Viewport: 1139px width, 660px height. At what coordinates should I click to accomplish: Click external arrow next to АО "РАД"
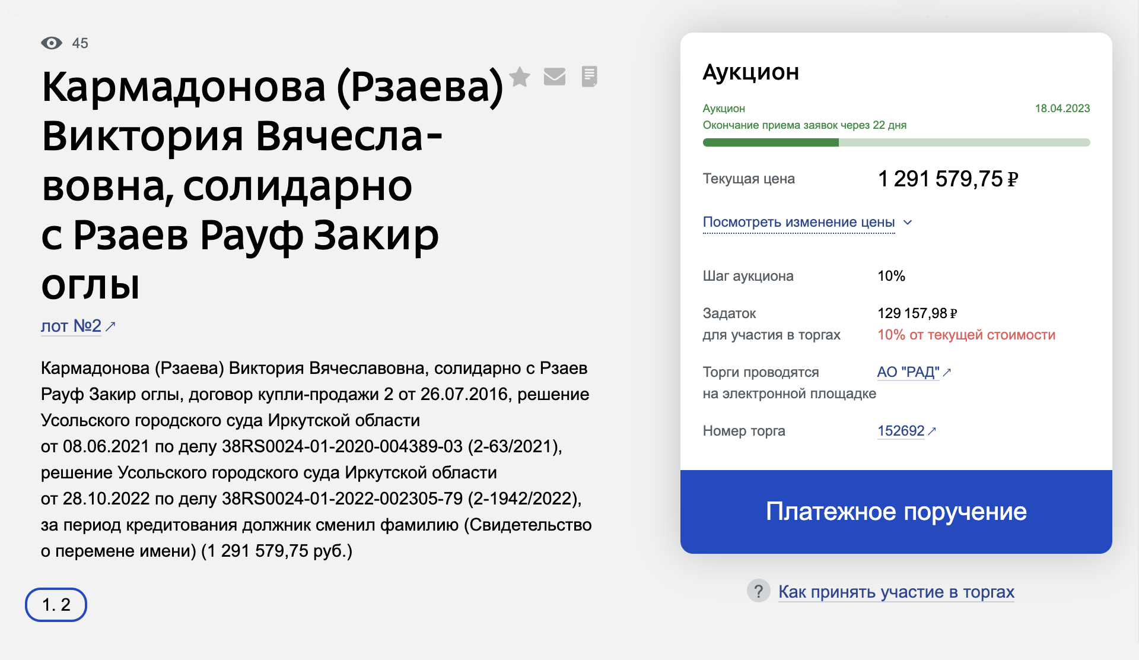click(947, 372)
